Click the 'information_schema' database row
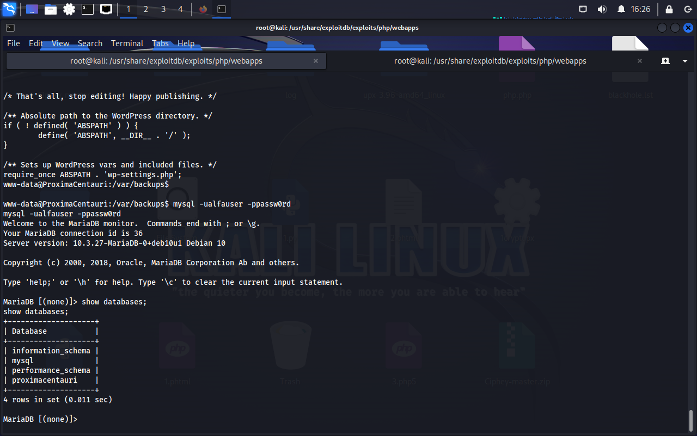The width and height of the screenshot is (697, 436). click(51, 351)
